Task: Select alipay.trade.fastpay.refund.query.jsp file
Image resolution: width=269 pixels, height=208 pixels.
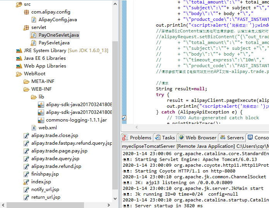Action: coord(72,143)
